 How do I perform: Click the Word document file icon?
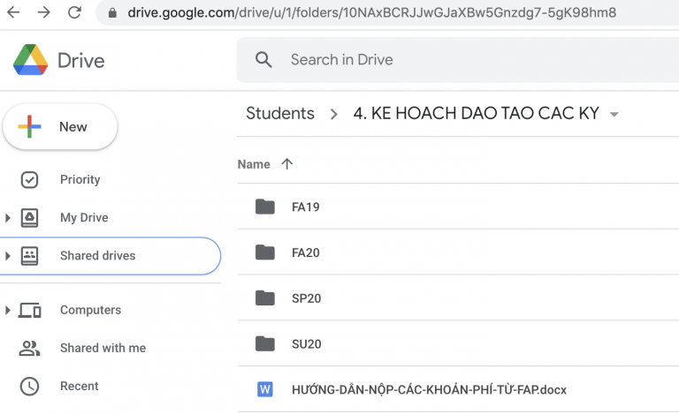[265, 389]
